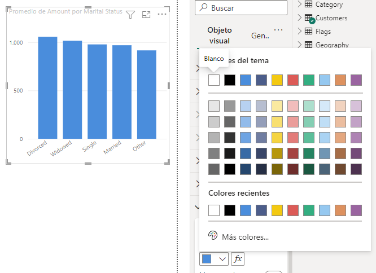Image resolution: width=376 pixels, height=273 pixels.
Task: Select the white Blanco theme color swatch
Action: click(214, 80)
